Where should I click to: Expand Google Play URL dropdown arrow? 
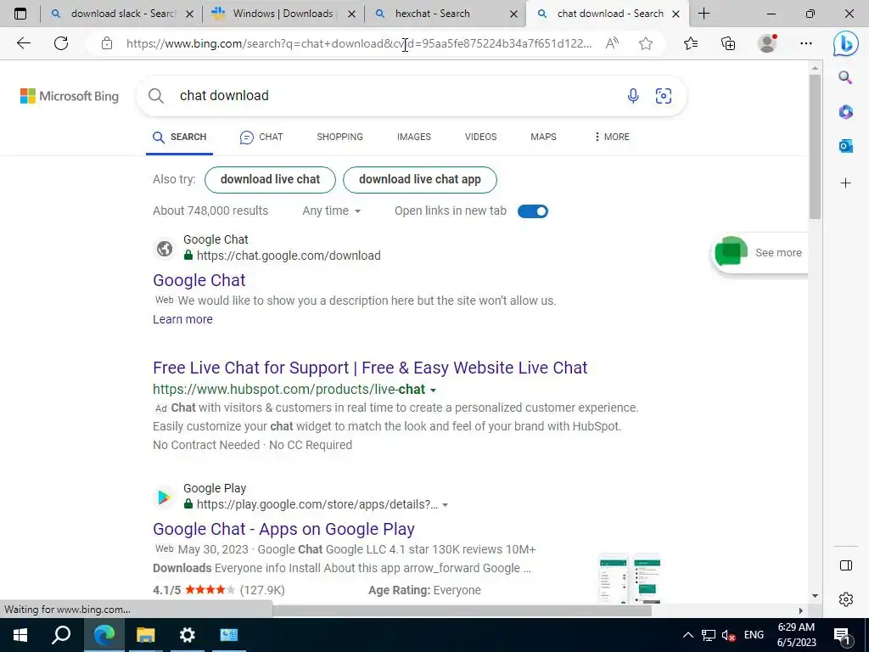point(445,505)
